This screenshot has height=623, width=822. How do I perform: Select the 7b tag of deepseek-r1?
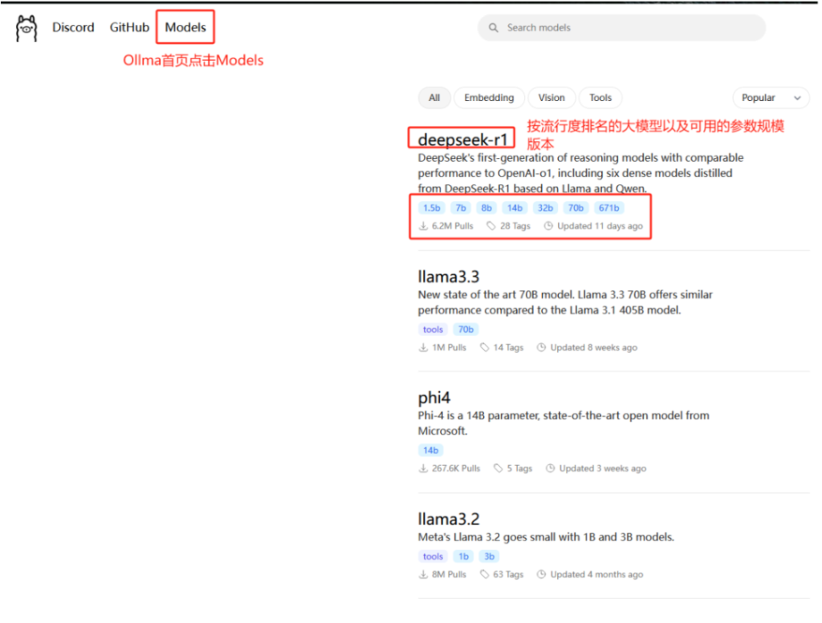[461, 208]
